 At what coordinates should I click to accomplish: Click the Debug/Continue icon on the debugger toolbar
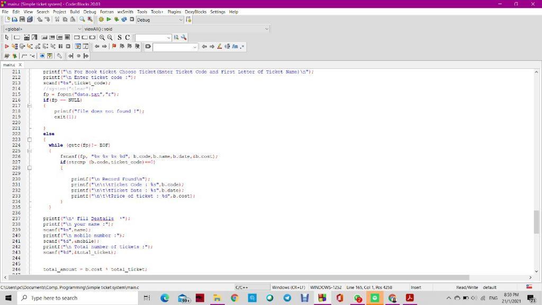point(7,47)
